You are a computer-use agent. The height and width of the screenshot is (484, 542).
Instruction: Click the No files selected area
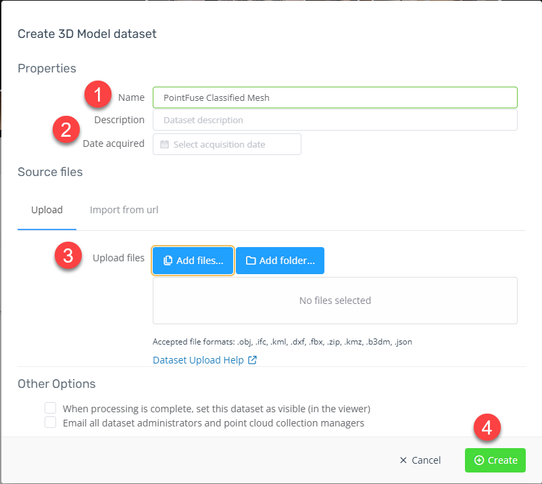(x=335, y=301)
